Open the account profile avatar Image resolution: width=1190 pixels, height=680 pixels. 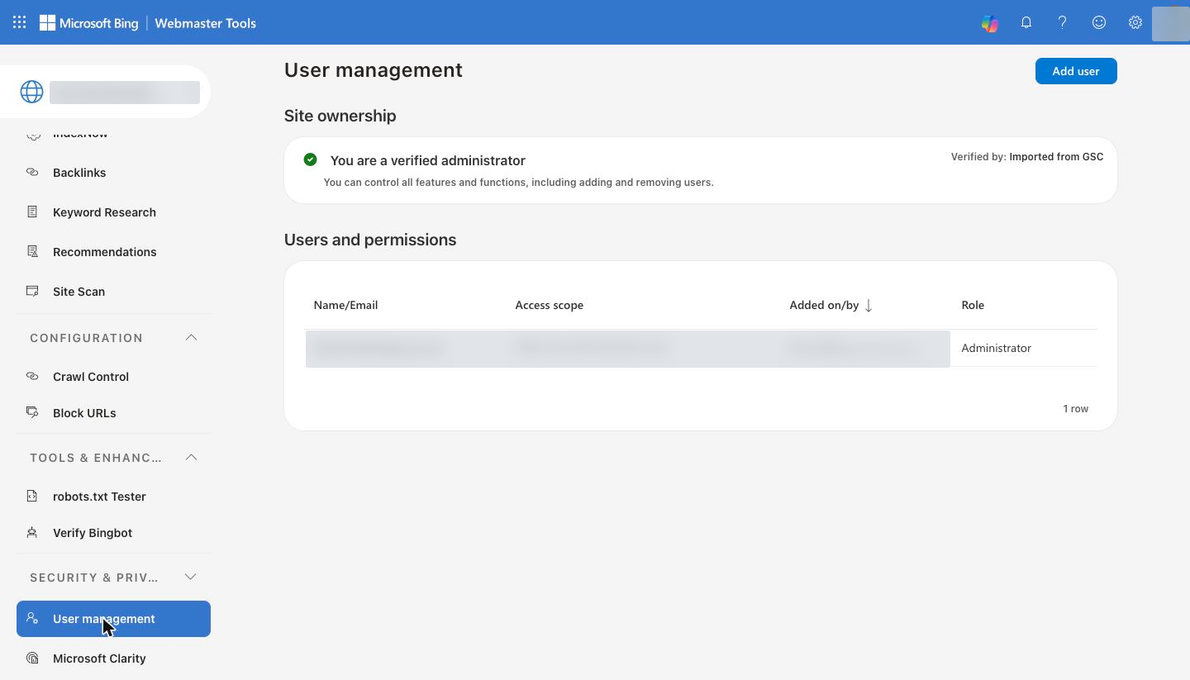tap(1170, 23)
